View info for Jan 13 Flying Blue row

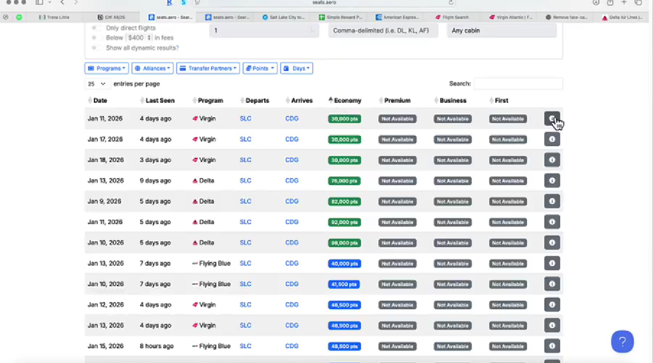point(552,263)
